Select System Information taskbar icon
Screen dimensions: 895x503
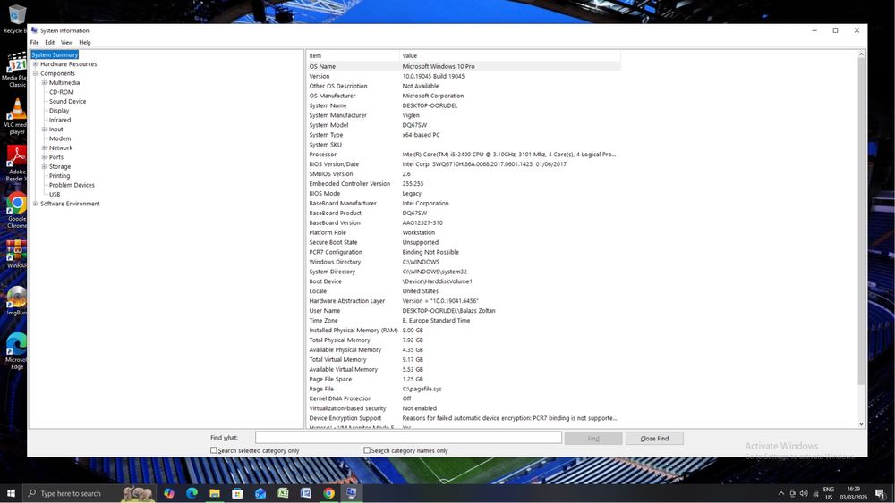(352, 493)
